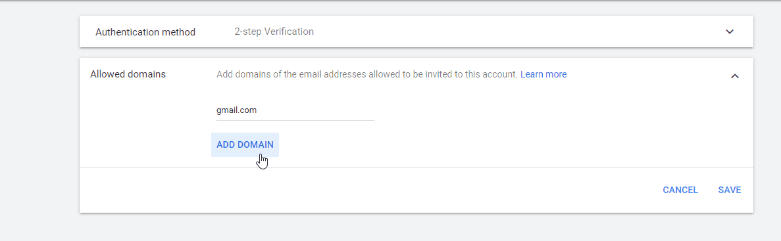
Task: Click the underline beneath the gmail.com field
Action: (x=295, y=120)
